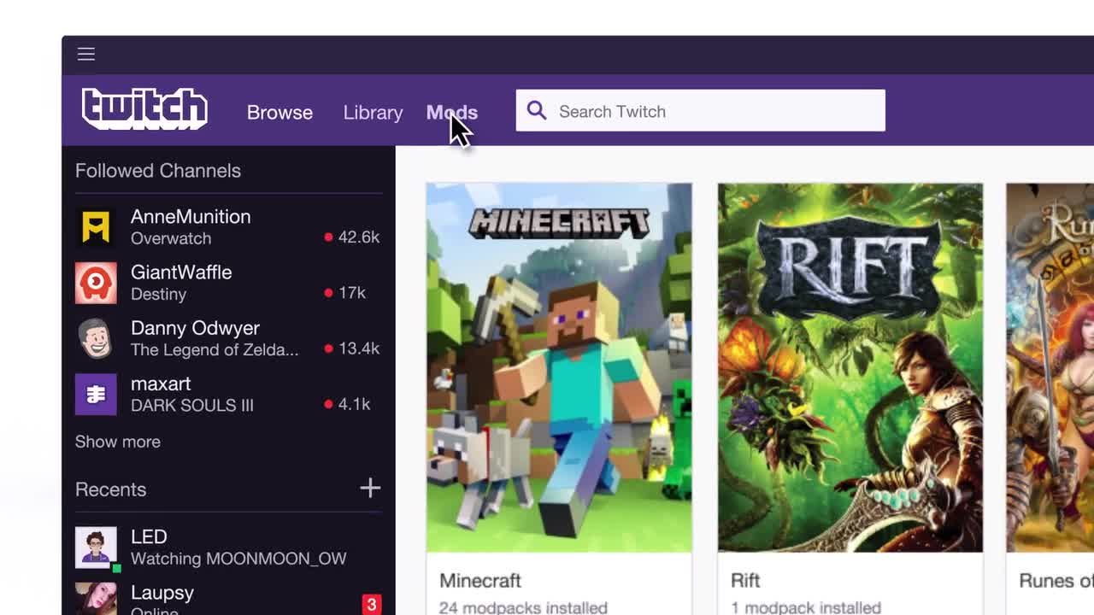Viewport: 1094px width, 615px height.
Task: Select the Mods tab
Action: pyautogui.click(x=452, y=112)
